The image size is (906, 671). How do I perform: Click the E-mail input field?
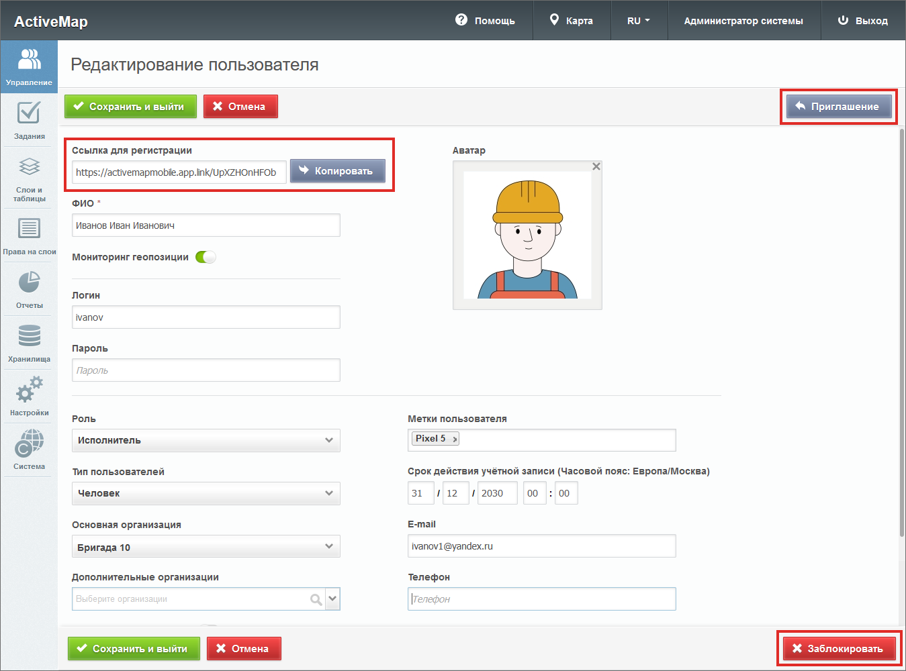(x=541, y=546)
